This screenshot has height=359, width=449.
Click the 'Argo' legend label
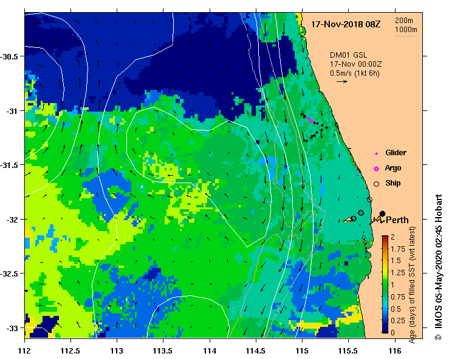tap(393, 168)
